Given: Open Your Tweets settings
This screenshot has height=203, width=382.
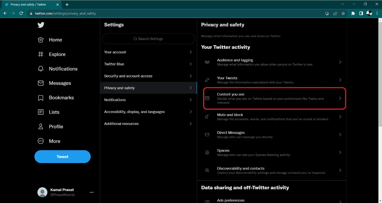Looking at the screenshot, I should (x=272, y=80).
